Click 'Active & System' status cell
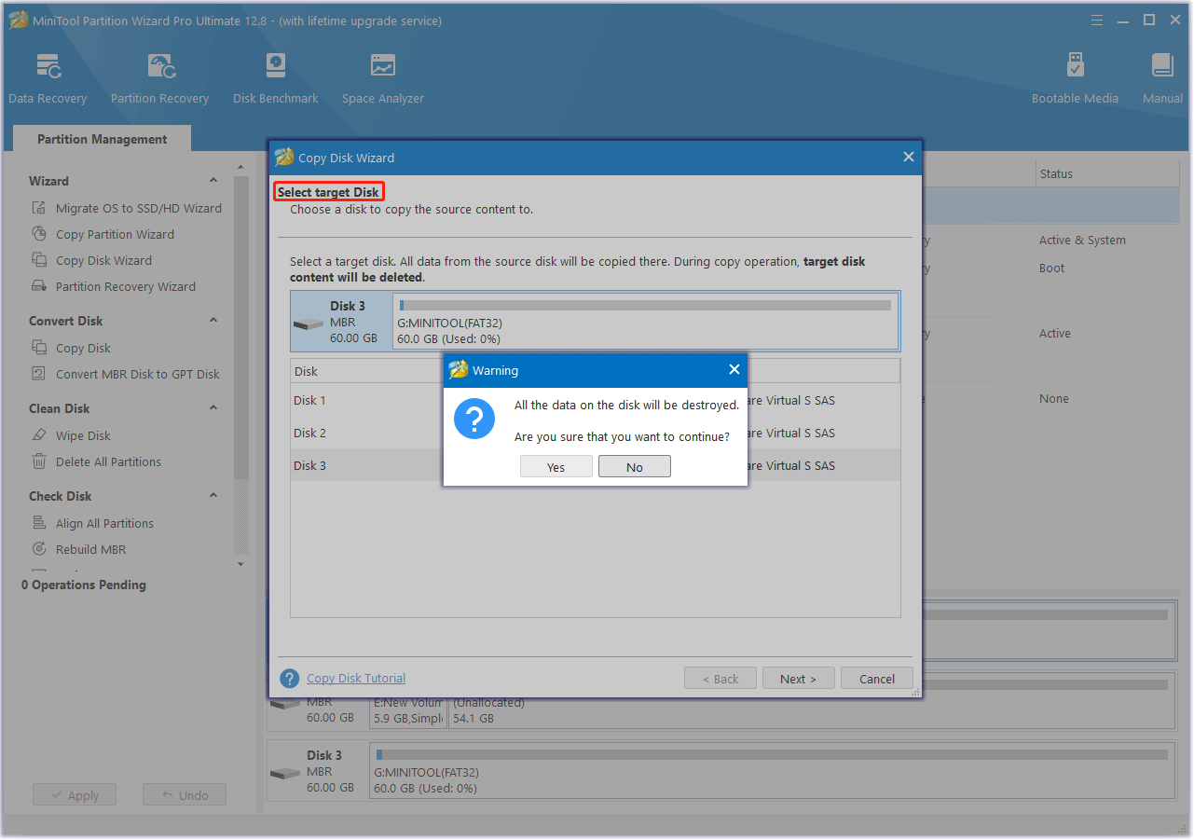This screenshot has height=840, width=1194. pyautogui.click(x=1082, y=240)
